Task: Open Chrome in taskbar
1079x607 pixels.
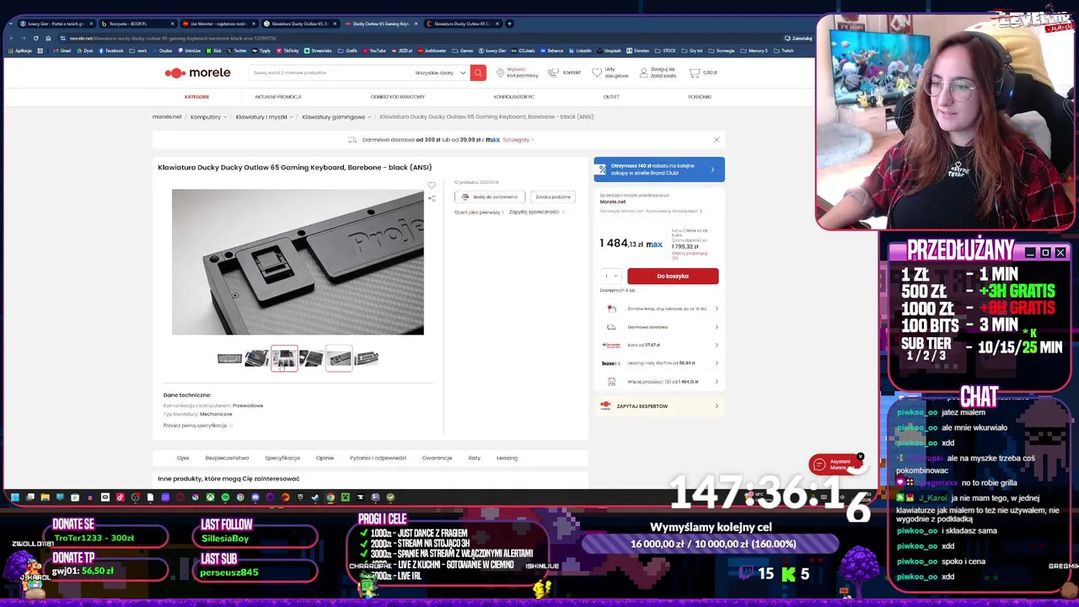Action: pyautogui.click(x=330, y=497)
